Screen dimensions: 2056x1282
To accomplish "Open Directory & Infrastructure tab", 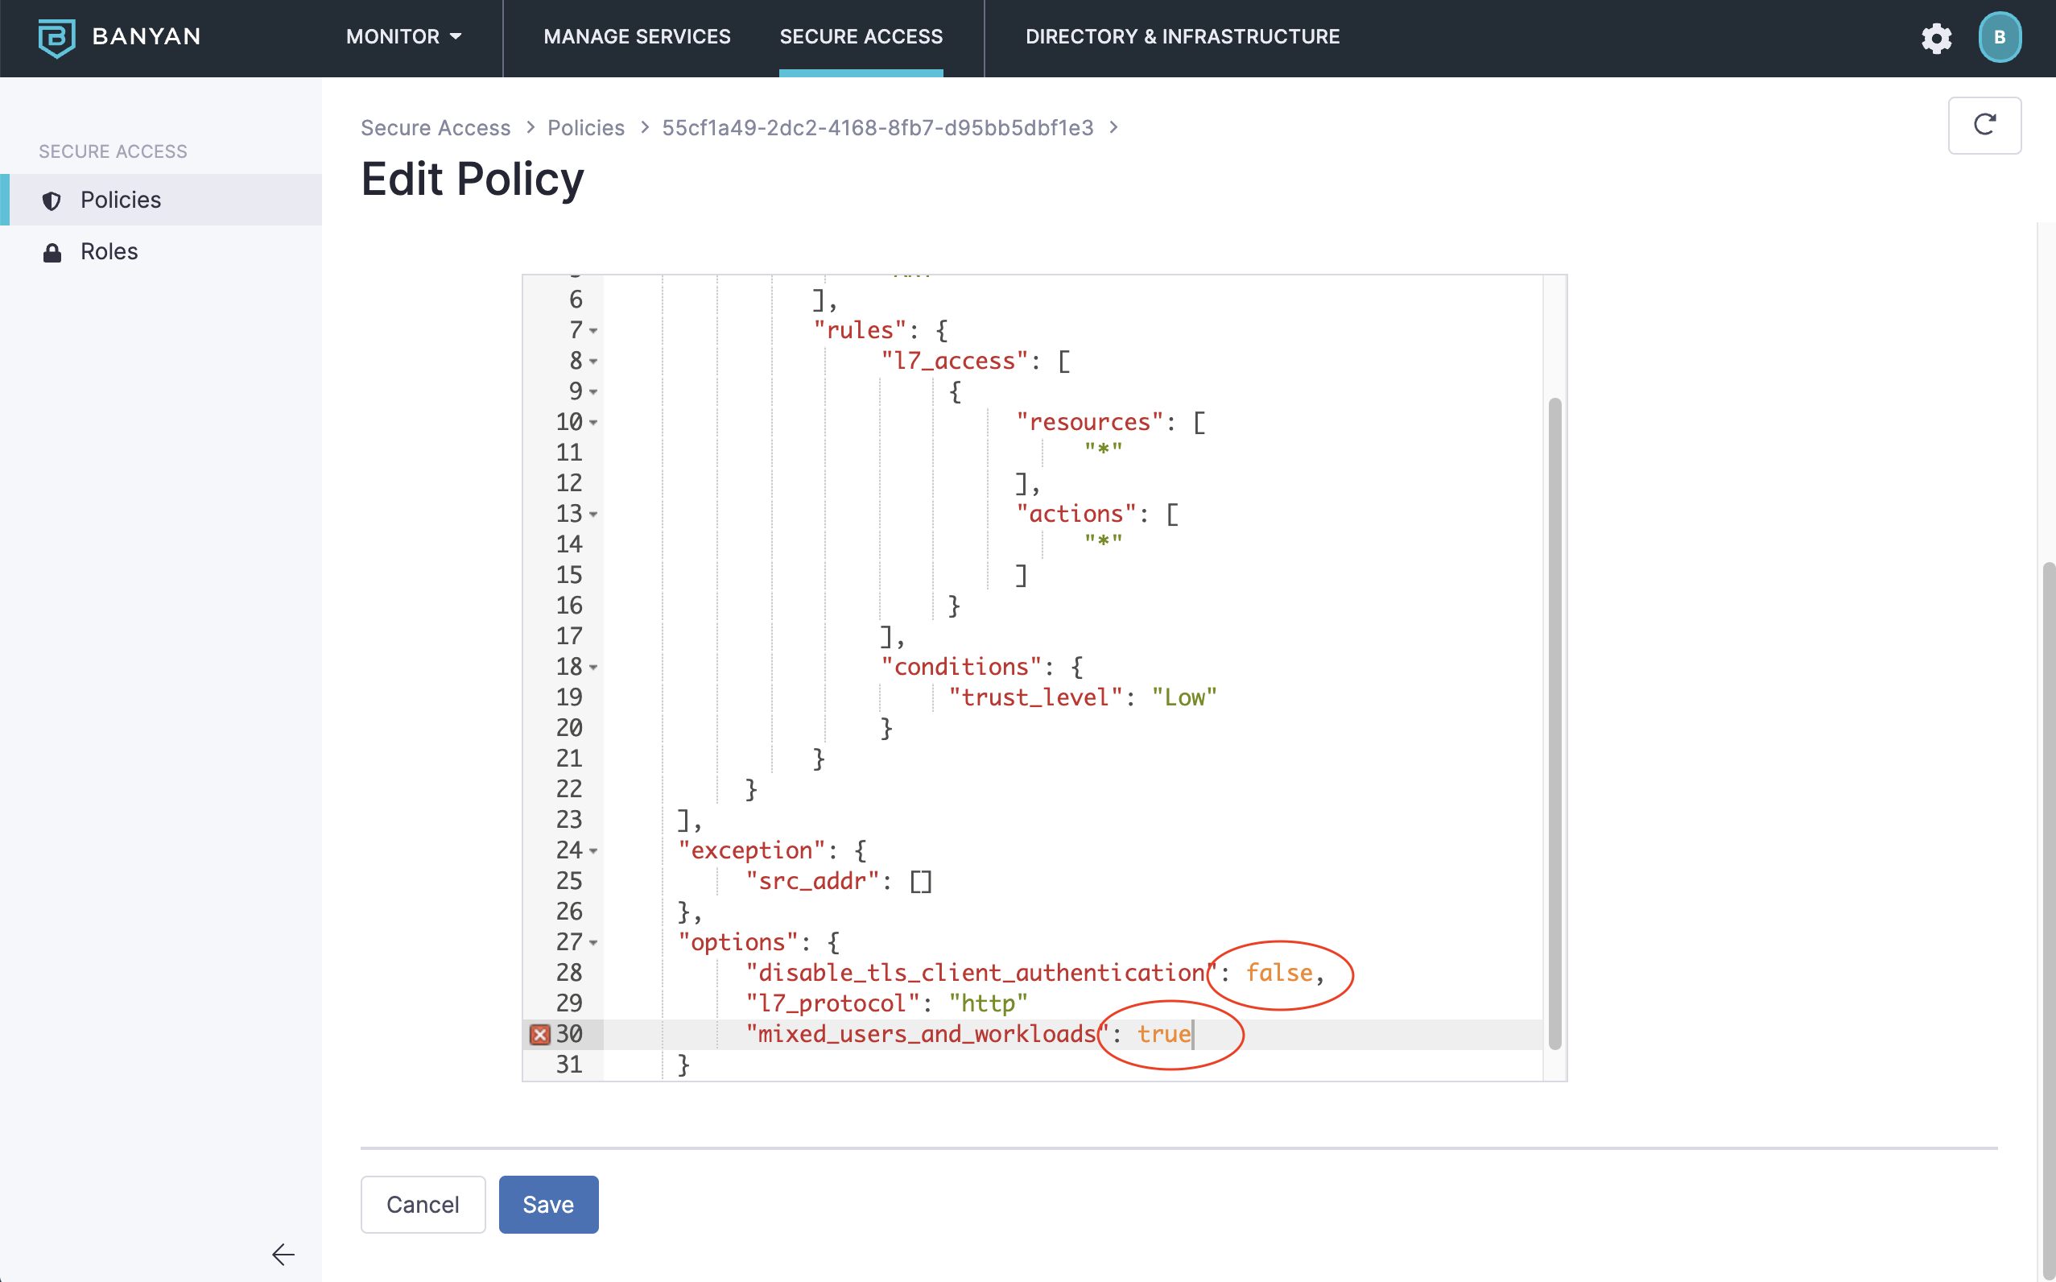I will click(1183, 36).
